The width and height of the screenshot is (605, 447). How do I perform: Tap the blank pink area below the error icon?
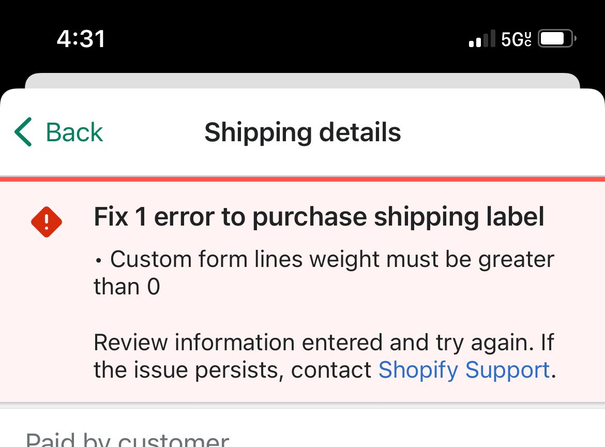click(47, 321)
